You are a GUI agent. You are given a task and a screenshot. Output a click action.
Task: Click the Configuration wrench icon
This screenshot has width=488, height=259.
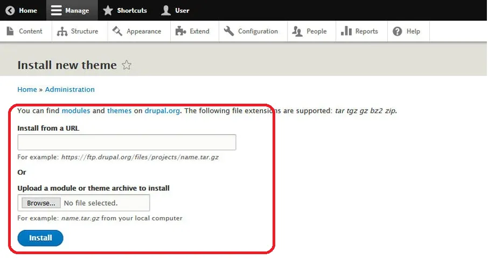[x=229, y=31]
